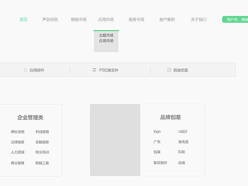Screen dimensions: 248x186
Task: Select 应用市场 entry in dropdown submenu
Action: point(106,41)
